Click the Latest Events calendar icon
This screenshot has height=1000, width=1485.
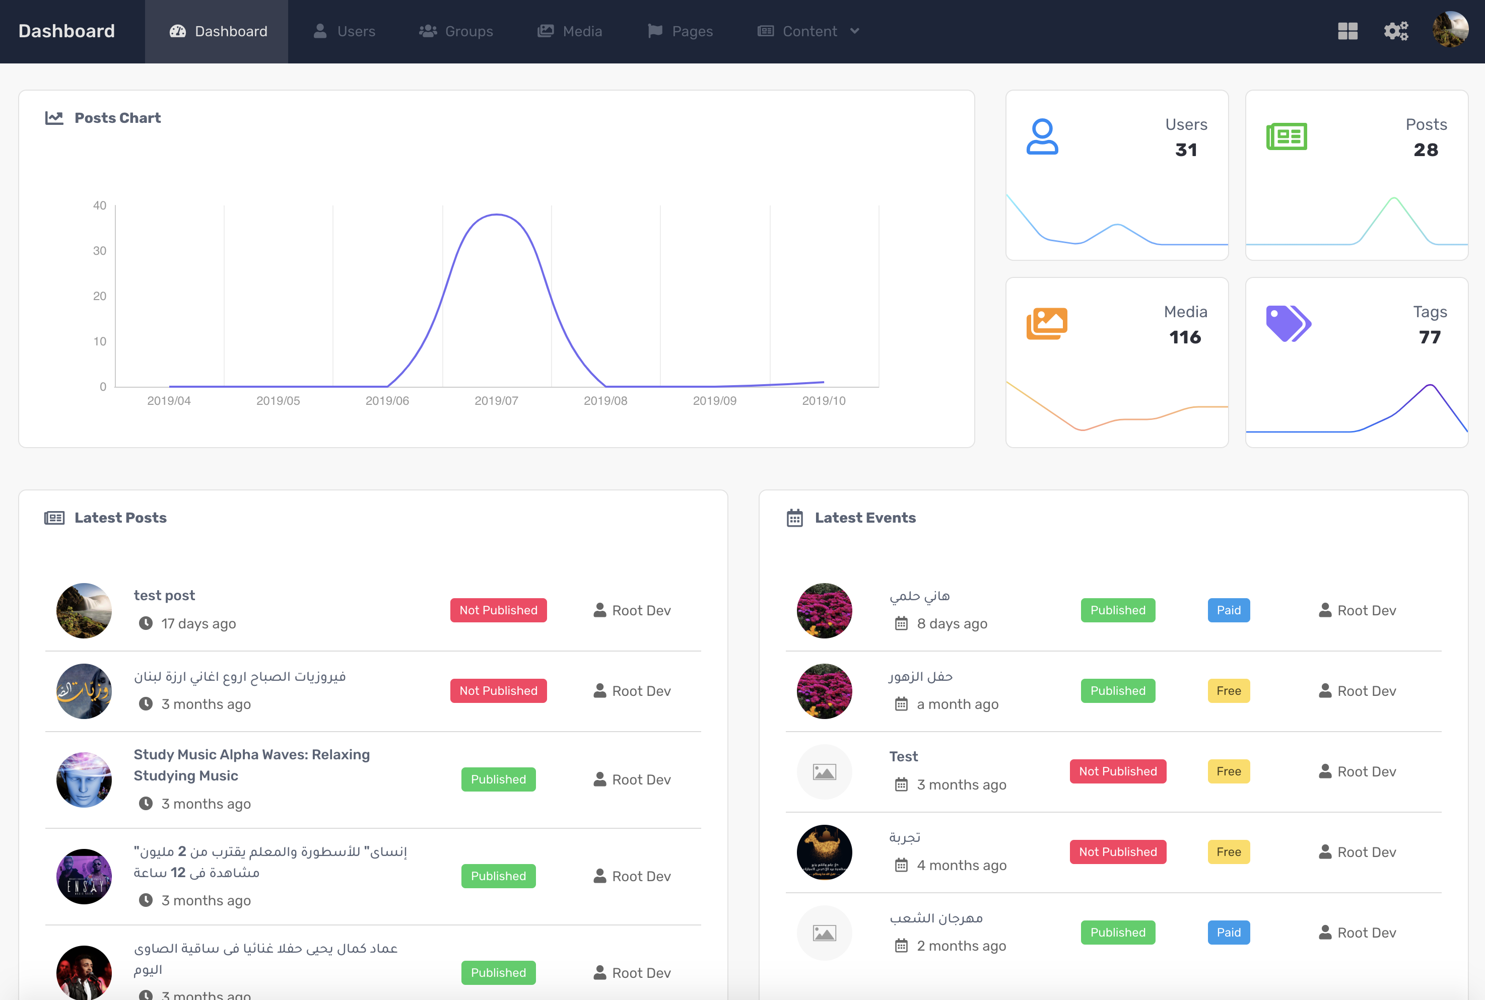(795, 518)
